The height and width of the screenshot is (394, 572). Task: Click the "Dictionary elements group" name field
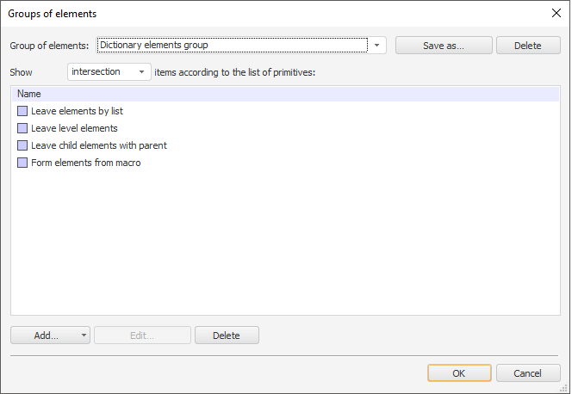[x=231, y=46]
